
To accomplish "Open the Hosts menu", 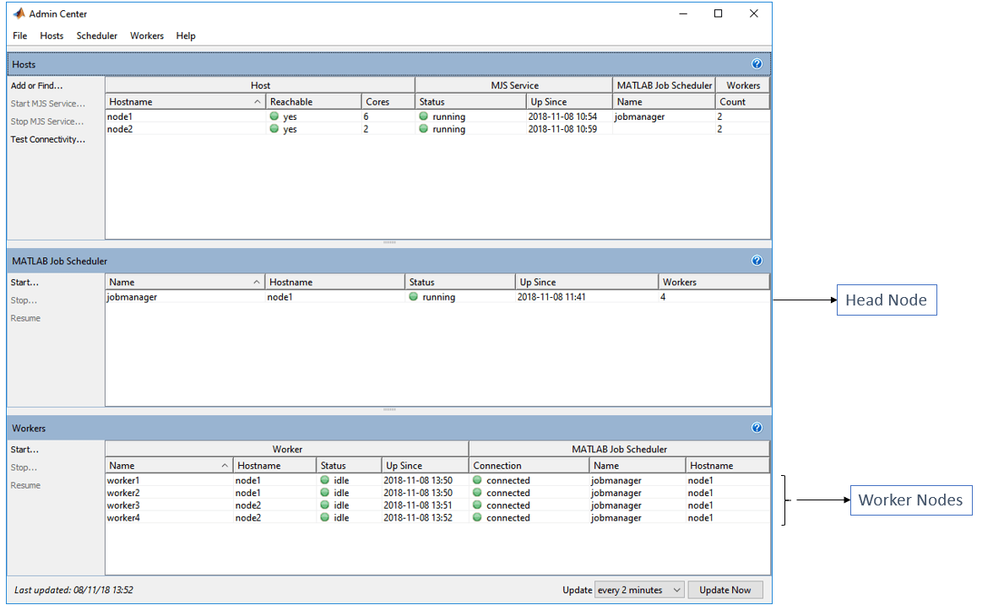I will click(52, 35).
